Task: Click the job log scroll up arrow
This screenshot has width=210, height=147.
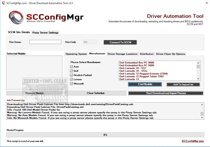Action: tap(202, 105)
